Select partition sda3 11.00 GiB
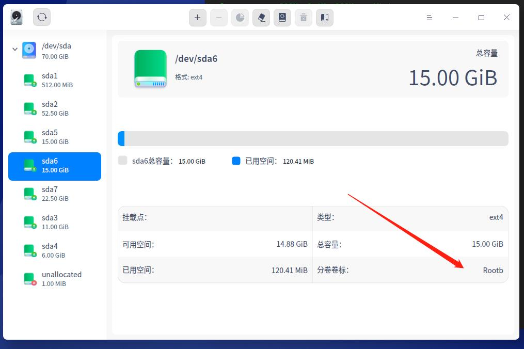 coord(55,223)
